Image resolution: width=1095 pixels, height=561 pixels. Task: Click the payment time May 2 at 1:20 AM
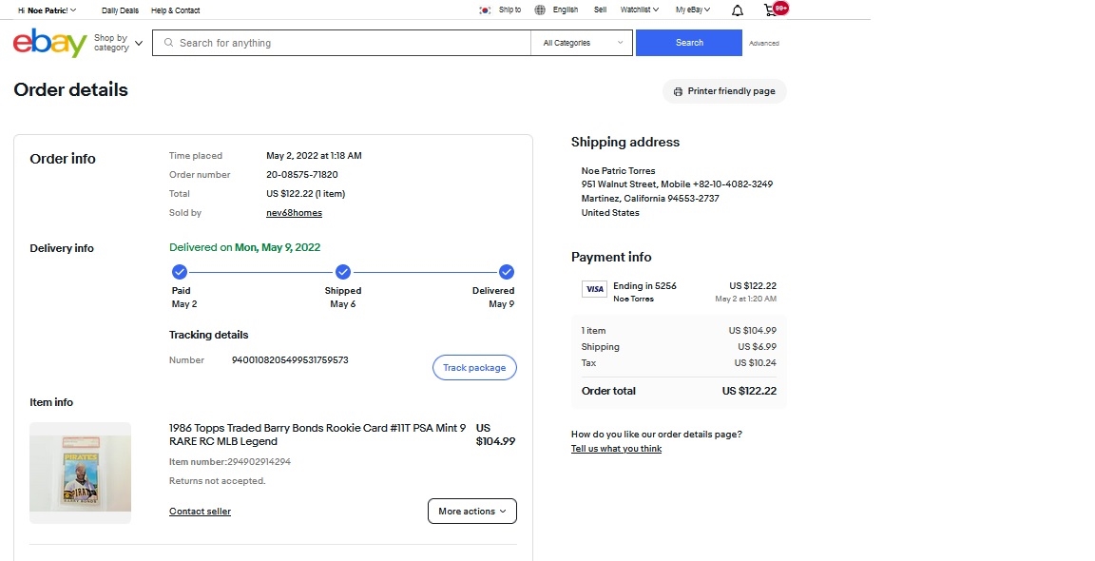click(x=745, y=299)
